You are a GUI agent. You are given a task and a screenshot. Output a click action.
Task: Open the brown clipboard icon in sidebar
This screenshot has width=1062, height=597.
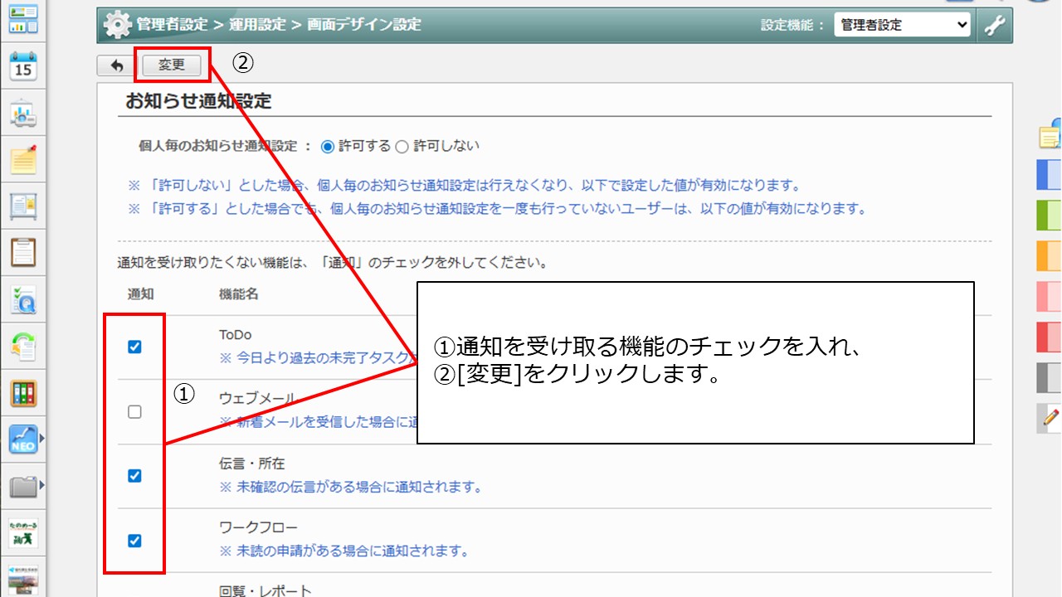(x=23, y=252)
